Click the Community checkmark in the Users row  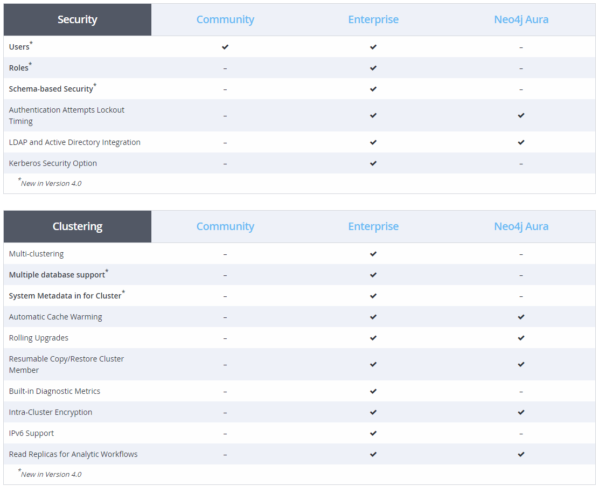tap(225, 47)
